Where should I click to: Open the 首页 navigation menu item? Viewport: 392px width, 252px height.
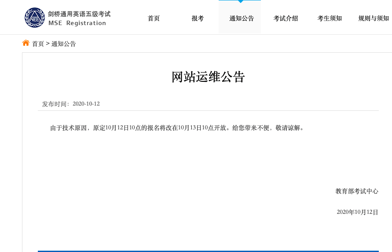[x=154, y=18]
